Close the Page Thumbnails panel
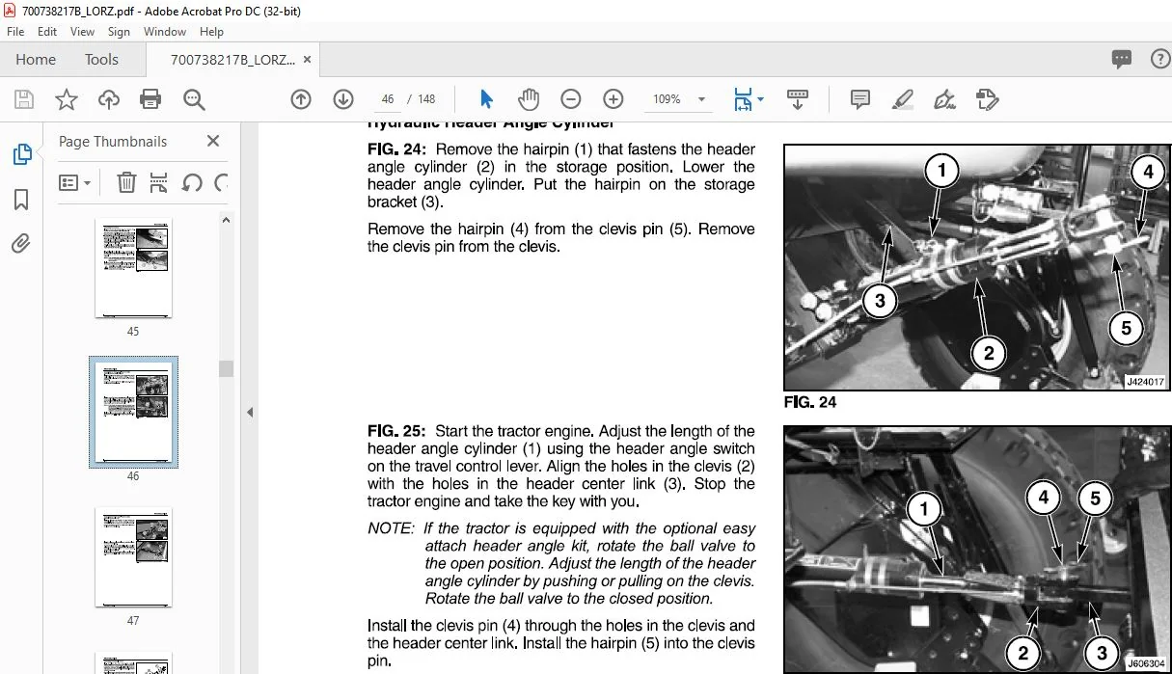Viewport: 1172px width, 674px height. 213,141
